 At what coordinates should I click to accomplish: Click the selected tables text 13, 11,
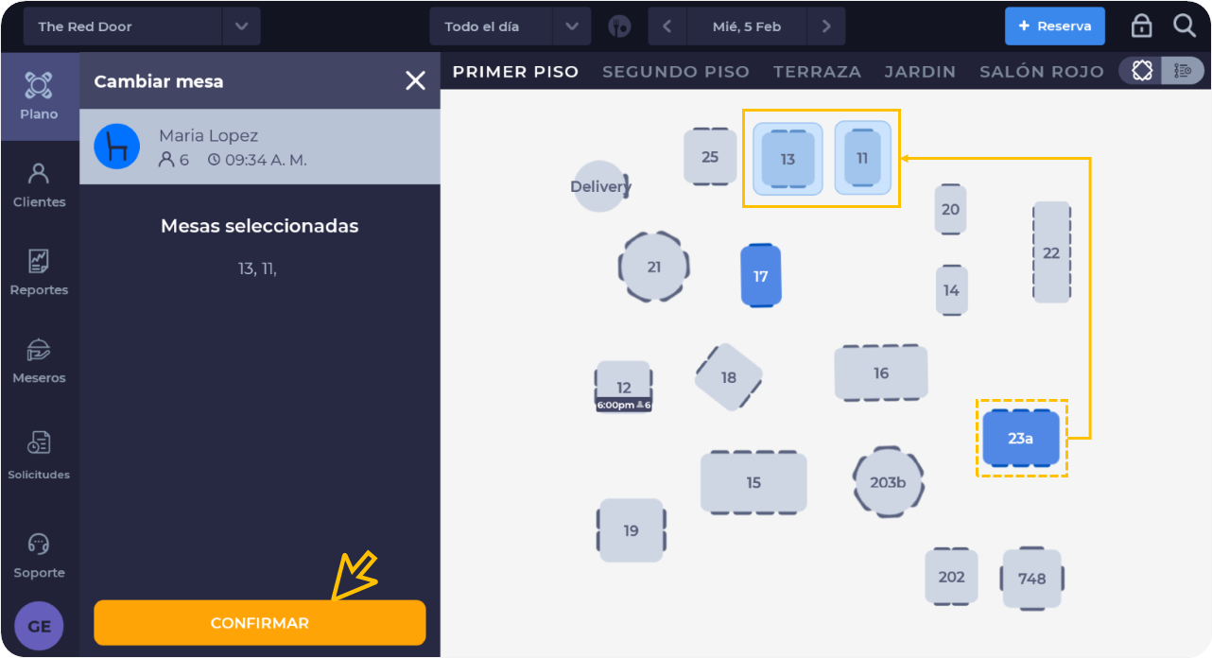click(257, 269)
